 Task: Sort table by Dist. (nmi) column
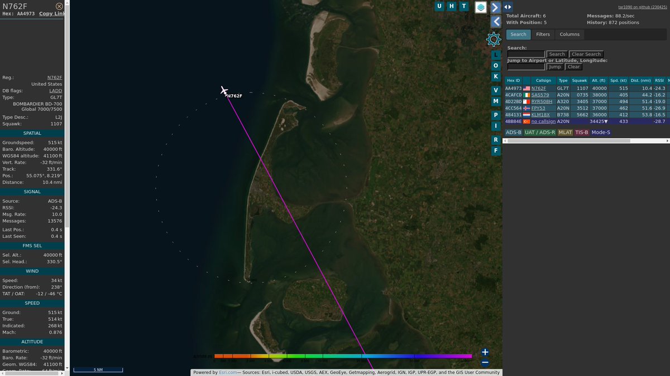point(641,80)
